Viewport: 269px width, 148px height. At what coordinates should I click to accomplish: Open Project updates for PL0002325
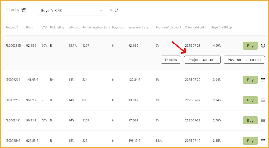point(202,60)
